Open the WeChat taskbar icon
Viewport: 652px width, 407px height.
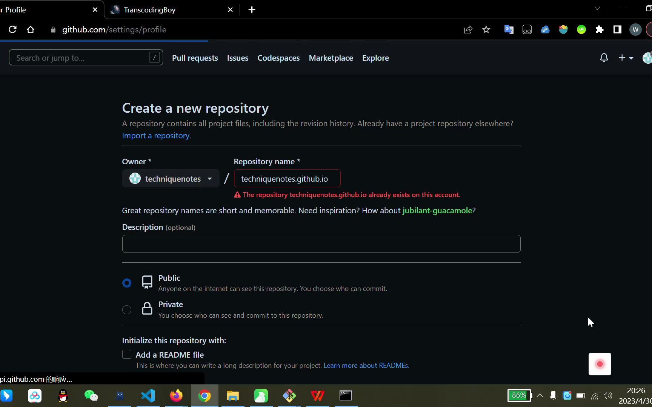[91, 396]
